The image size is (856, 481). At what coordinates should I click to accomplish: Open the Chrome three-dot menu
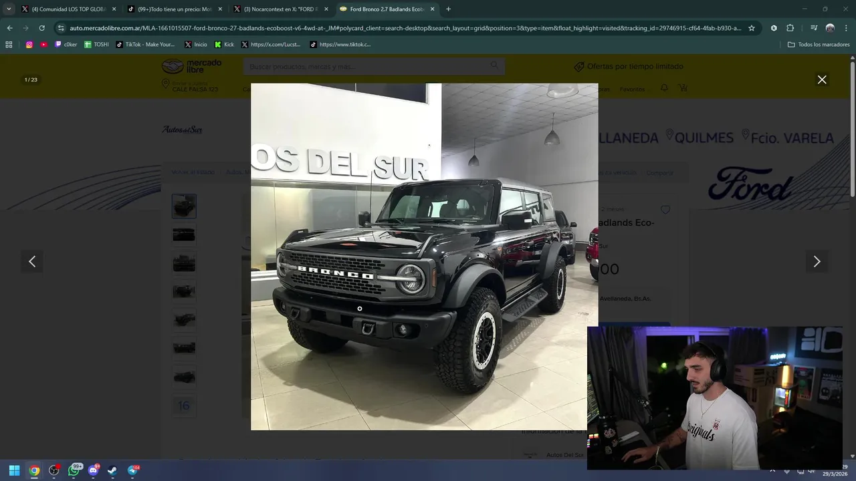coord(846,28)
